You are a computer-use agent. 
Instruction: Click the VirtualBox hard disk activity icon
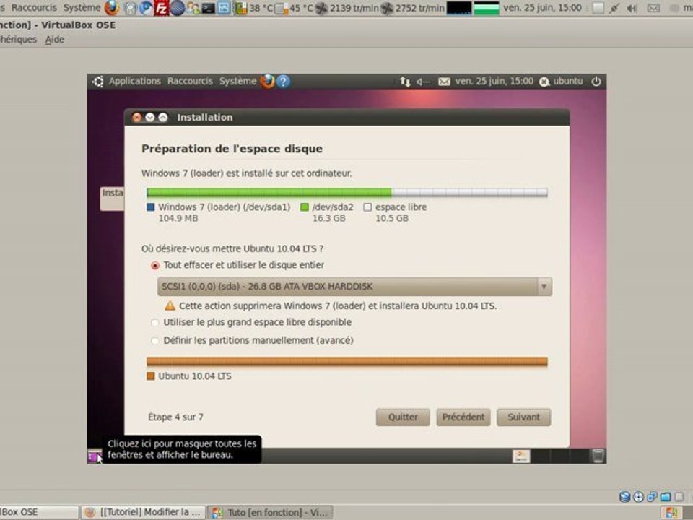[624, 497]
